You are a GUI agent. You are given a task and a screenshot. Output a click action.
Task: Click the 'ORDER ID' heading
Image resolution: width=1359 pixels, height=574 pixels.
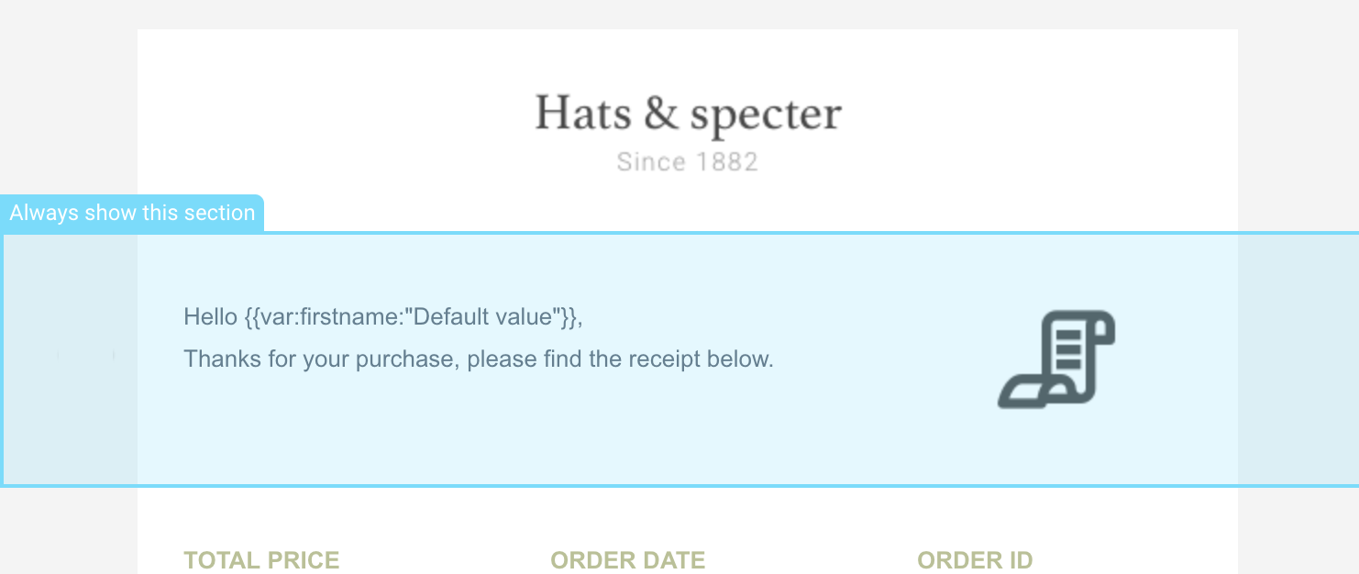(x=975, y=559)
